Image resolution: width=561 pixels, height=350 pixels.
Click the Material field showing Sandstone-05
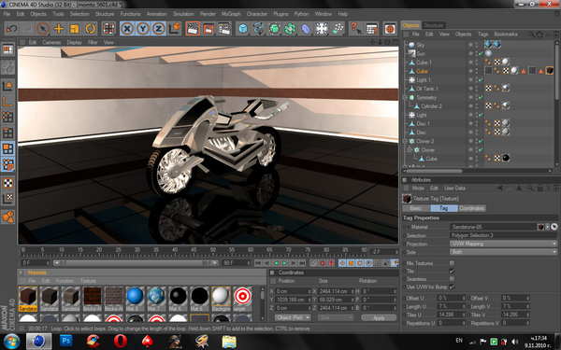coord(493,227)
